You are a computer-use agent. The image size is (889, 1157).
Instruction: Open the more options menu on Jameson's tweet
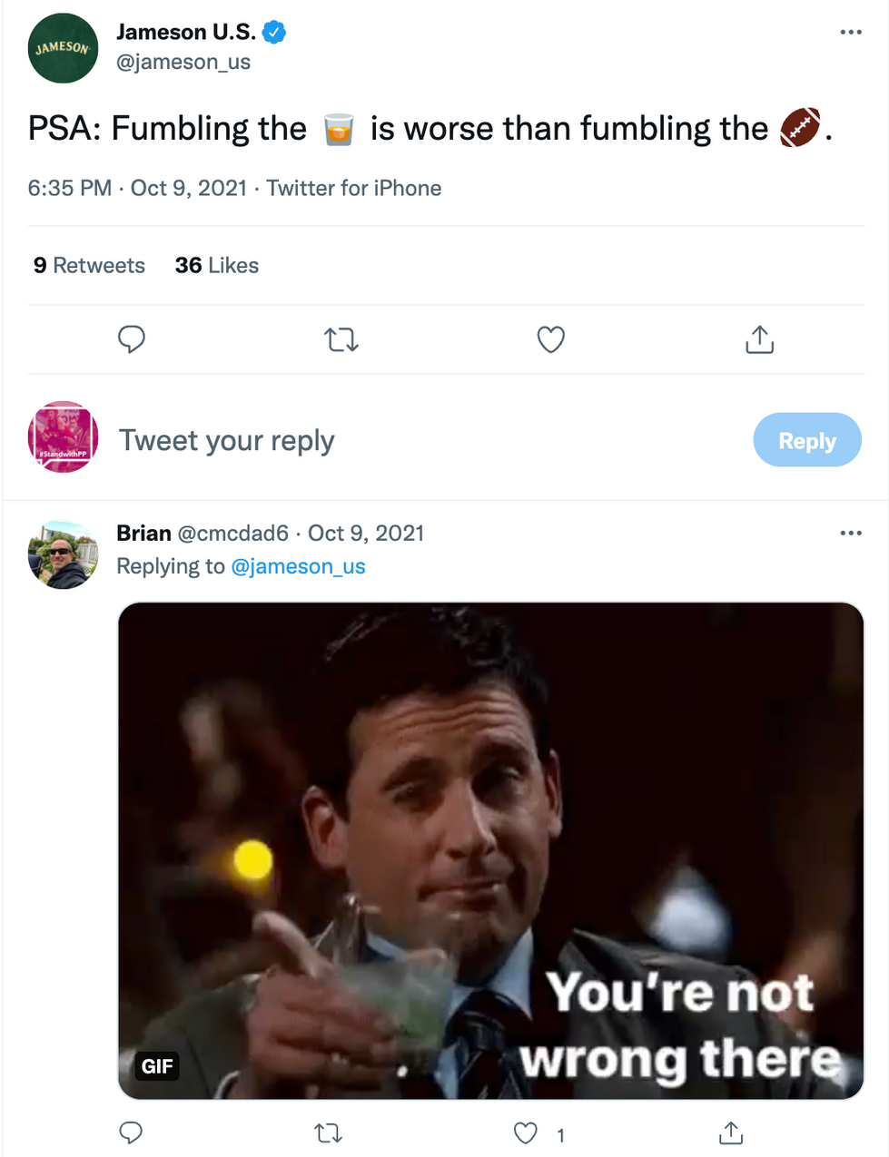[x=851, y=33]
